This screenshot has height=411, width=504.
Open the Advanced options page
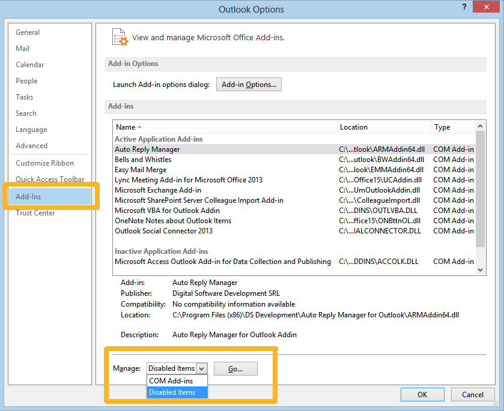click(31, 145)
